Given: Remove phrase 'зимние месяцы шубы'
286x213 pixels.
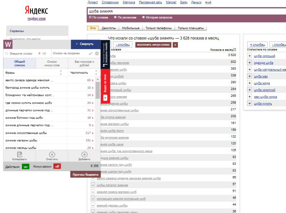Looking at the screenshot, I should [93, 148].
